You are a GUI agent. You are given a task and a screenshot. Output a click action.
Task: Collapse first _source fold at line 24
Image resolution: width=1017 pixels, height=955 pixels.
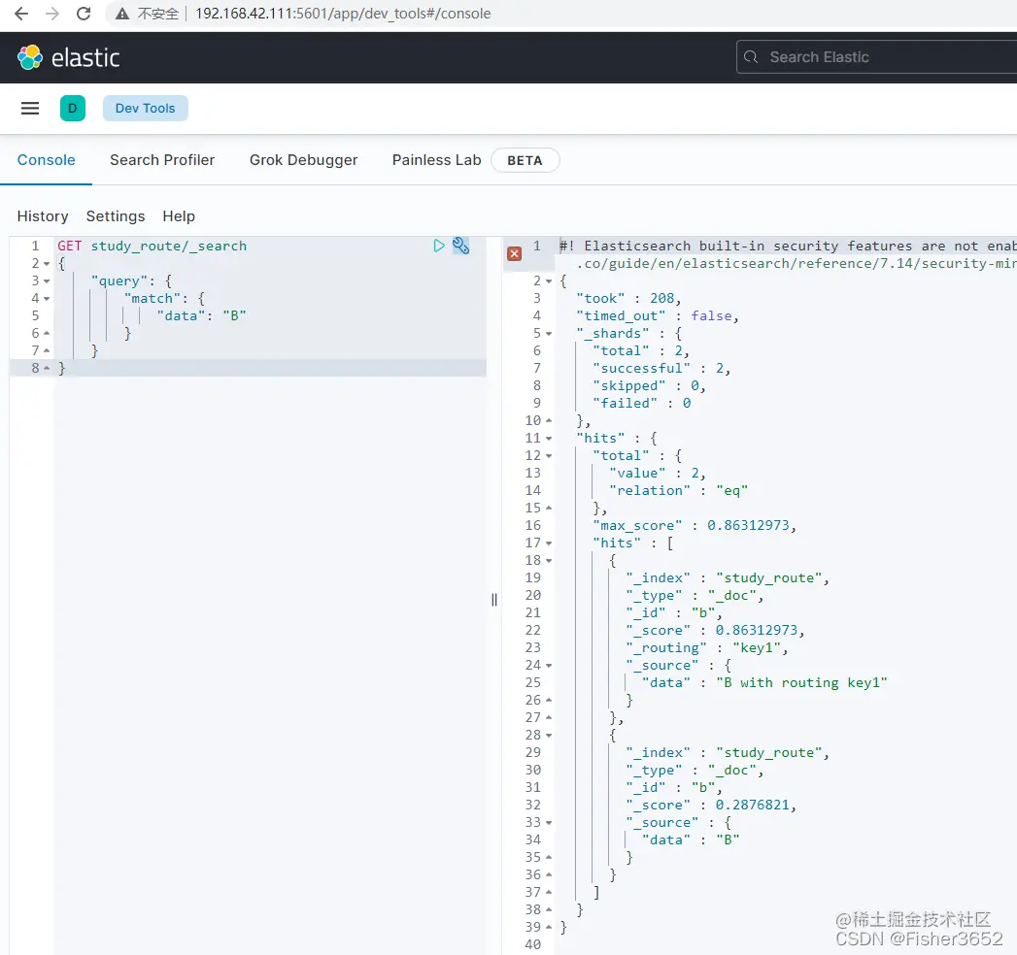[x=549, y=666]
